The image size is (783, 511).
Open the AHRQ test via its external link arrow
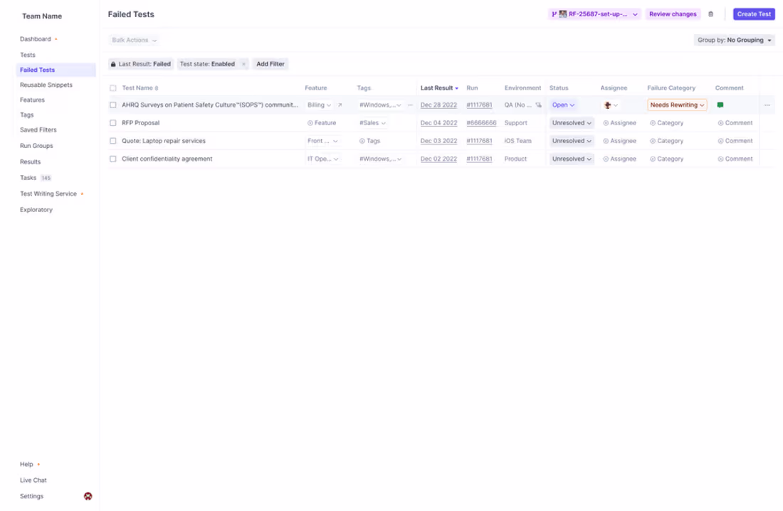pyautogui.click(x=339, y=105)
